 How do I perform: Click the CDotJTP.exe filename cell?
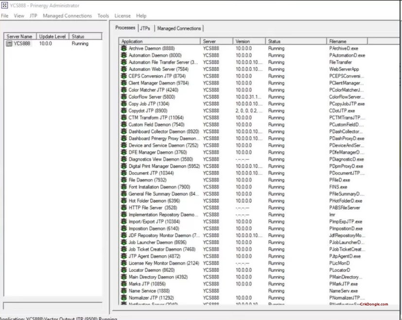click(342, 110)
